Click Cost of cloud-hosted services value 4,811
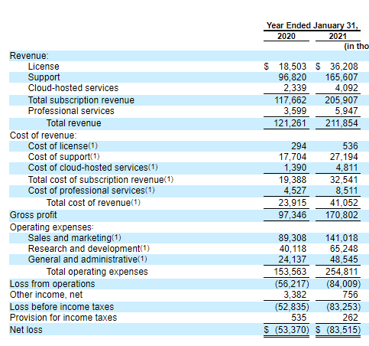The image size is (369, 346). point(346,168)
